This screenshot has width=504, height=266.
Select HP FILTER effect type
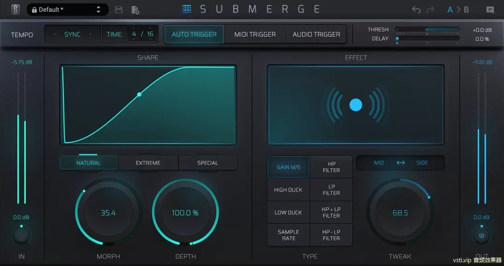331,167
